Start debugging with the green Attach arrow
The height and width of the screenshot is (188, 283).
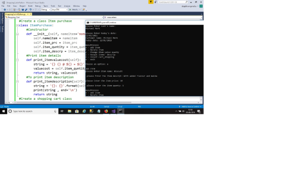point(70,10)
